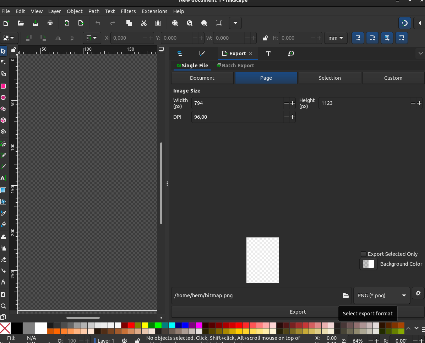Open the align options dropdown
This screenshot has width=425, height=343.
click(x=92, y=38)
